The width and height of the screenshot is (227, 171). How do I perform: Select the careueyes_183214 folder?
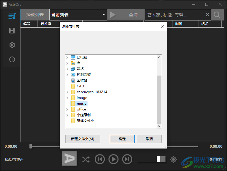89,92
